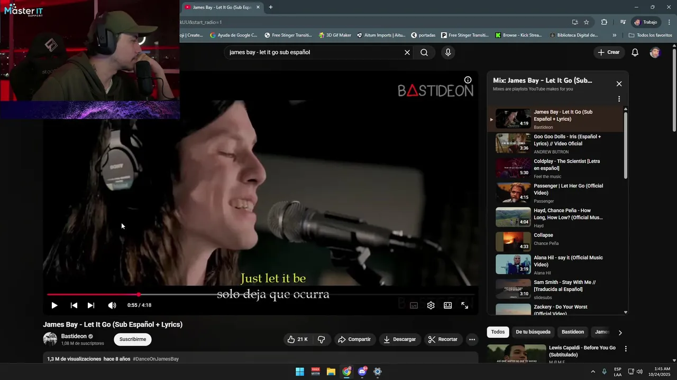This screenshot has width=677, height=380.
Task: Open video info card icon
Action: click(468, 80)
